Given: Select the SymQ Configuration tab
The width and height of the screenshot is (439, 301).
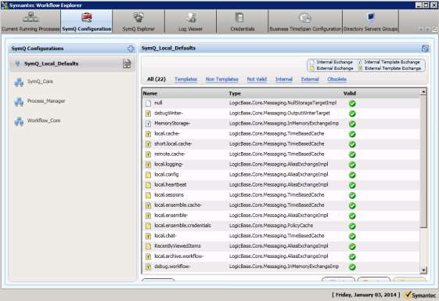Looking at the screenshot, I should point(87,22).
